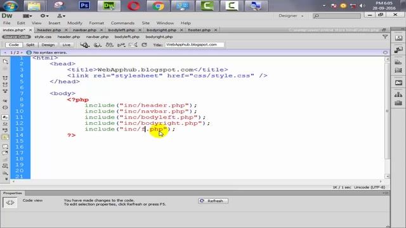Click the Open Documents coding toolbar icon
The width and height of the screenshot is (406, 228).
click(x=5, y=61)
